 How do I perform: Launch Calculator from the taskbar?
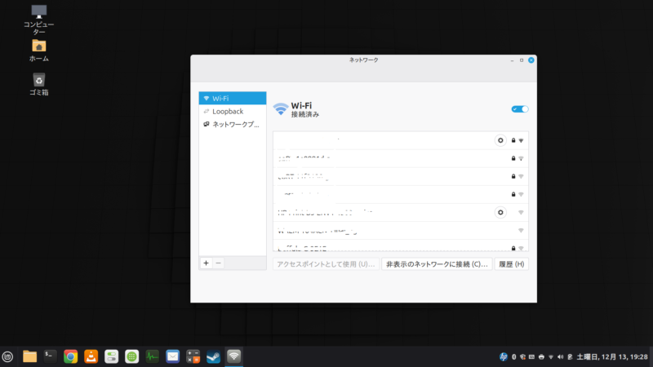(x=193, y=356)
